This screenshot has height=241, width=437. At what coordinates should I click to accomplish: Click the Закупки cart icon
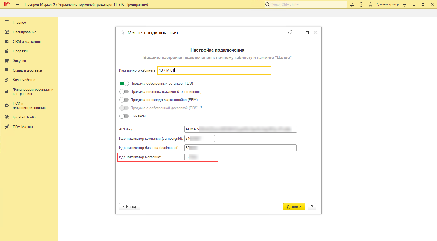click(x=7, y=61)
